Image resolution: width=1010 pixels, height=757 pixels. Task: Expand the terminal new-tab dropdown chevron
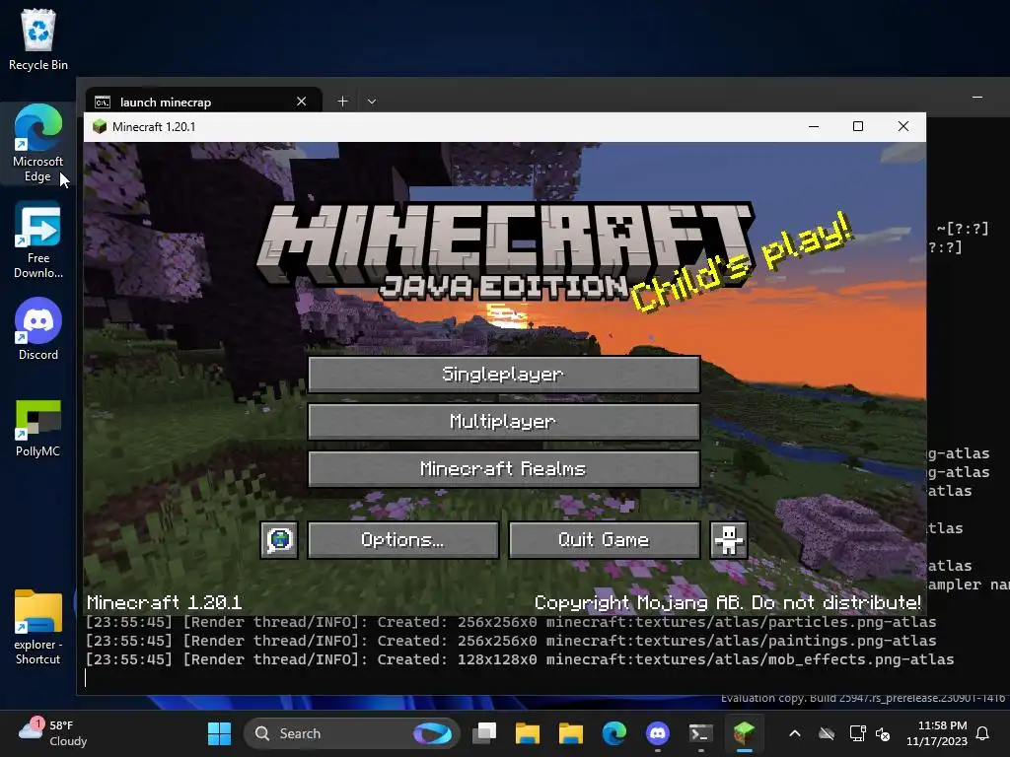[x=372, y=102]
